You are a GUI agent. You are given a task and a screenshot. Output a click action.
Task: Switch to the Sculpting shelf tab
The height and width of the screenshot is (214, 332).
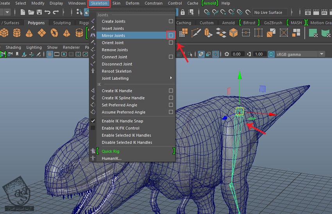coord(62,23)
